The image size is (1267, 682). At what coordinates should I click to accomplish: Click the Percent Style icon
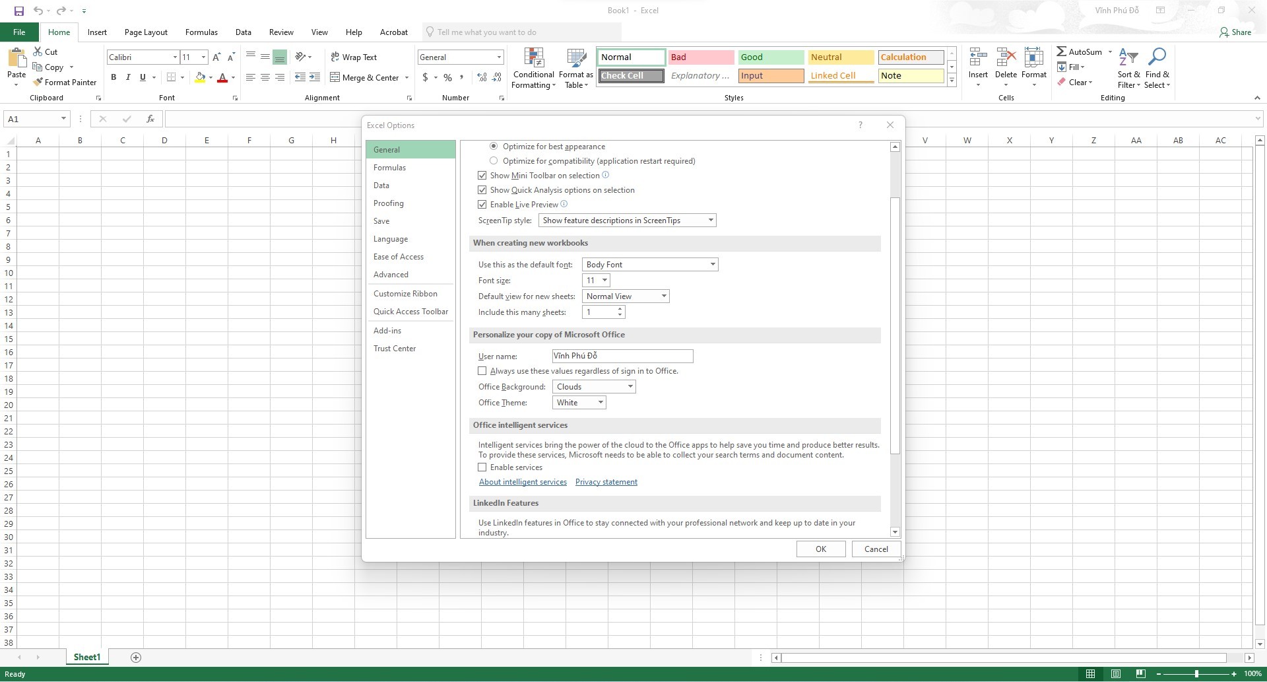click(448, 77)
